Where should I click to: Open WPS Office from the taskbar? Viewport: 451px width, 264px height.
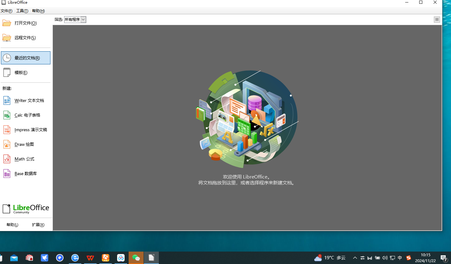[x=90, y=258]
